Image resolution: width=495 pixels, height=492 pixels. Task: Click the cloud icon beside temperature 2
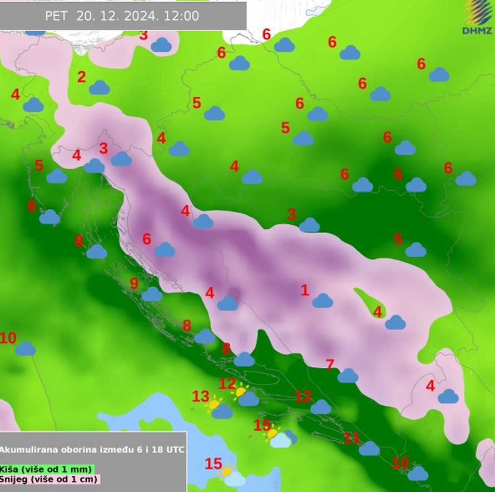(x=100, y=87)
